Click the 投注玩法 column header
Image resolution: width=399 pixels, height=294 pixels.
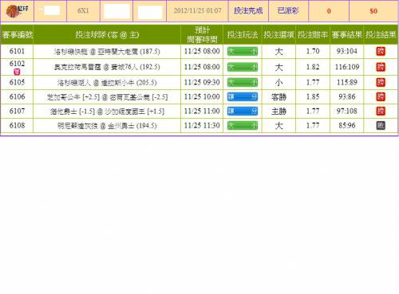pos(243,34)
